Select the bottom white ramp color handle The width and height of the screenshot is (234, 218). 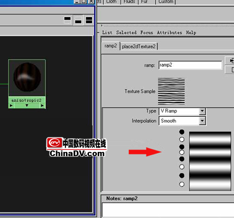coord(182,184)
